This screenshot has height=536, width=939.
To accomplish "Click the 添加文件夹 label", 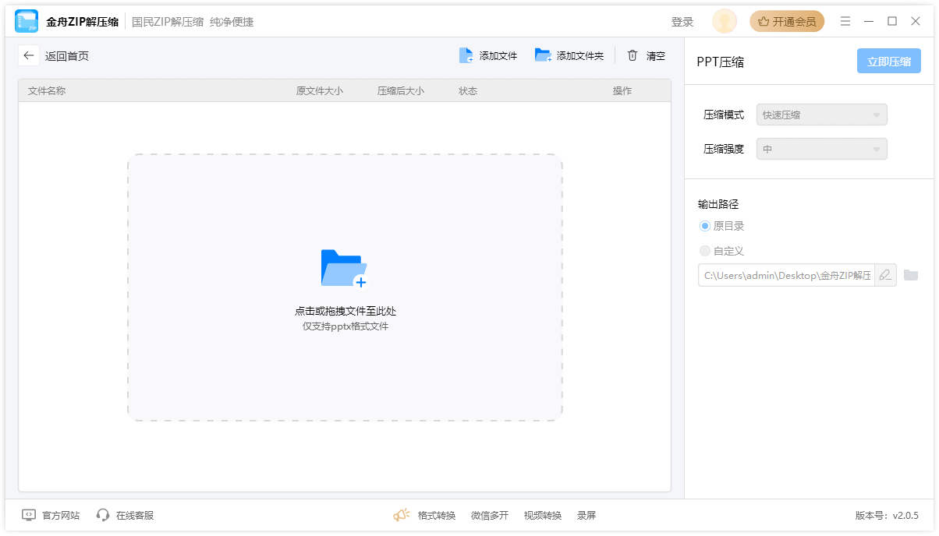I will [580, 56].
